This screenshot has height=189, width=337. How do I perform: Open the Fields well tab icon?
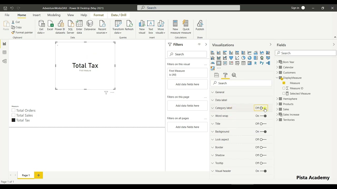(x=216, y=75)
